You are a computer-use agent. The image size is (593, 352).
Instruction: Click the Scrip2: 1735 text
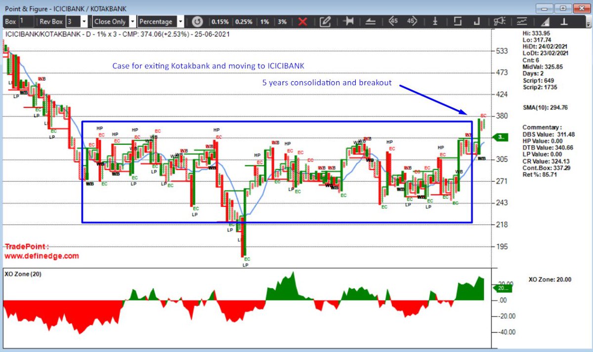(x=540, y=87)
